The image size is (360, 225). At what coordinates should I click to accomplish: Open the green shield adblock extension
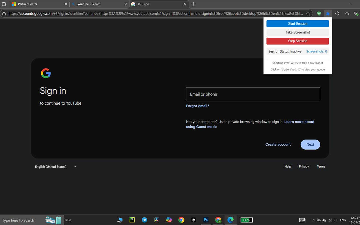319,13
